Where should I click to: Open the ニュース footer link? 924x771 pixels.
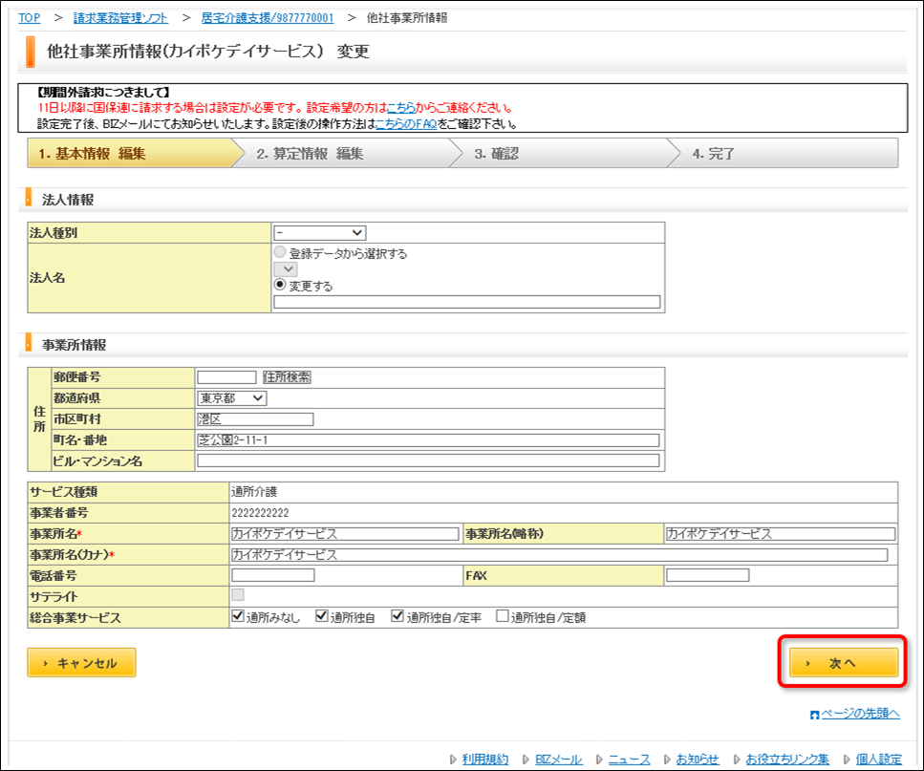[630, 760]
